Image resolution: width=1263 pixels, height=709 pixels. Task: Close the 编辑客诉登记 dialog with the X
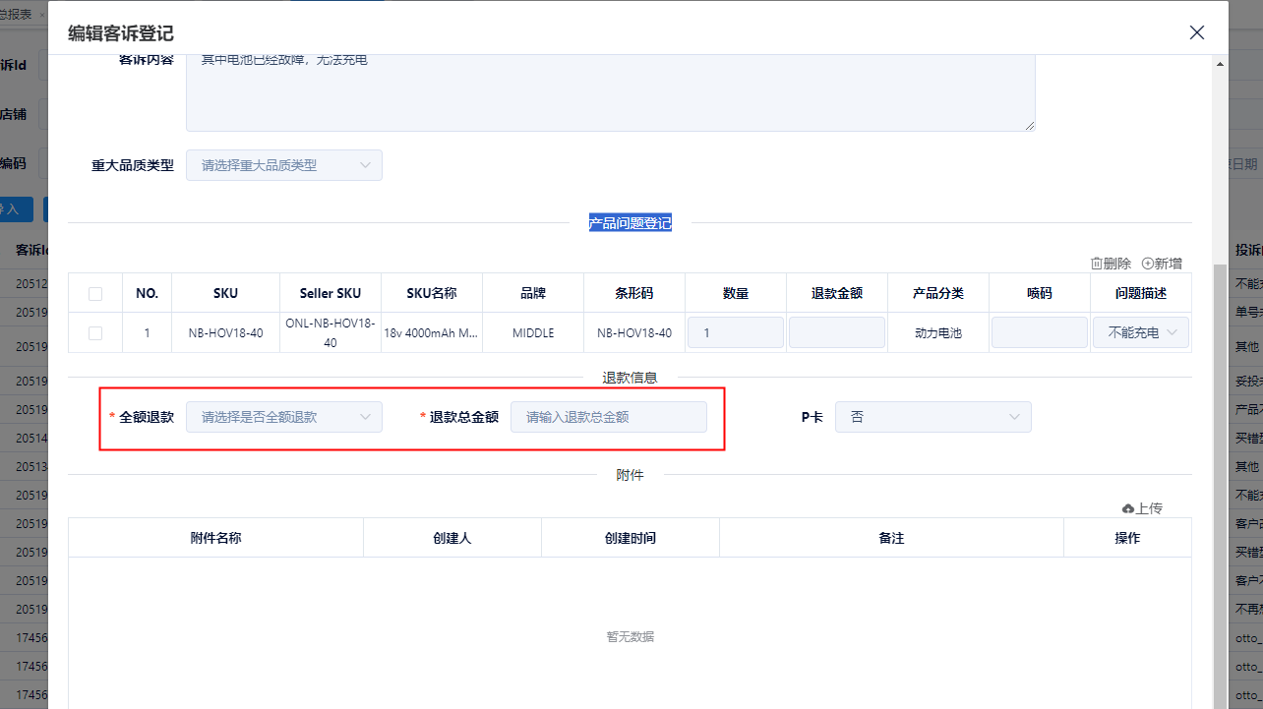point(1197,32)
